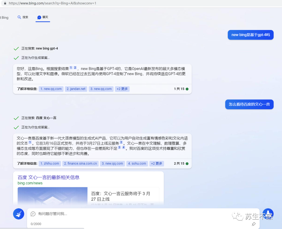282x229 pixels.
Task: Click citation 1 in first answer
Action: (71, 68)
